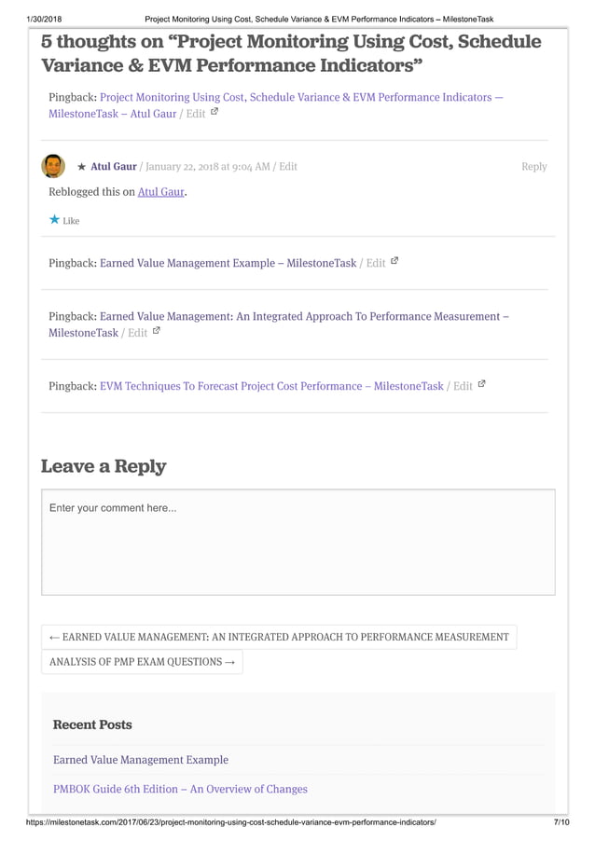Click external icon after Integrated Approach pingback Edit
This screenshot has width=595, height=841.
(157, 331)
